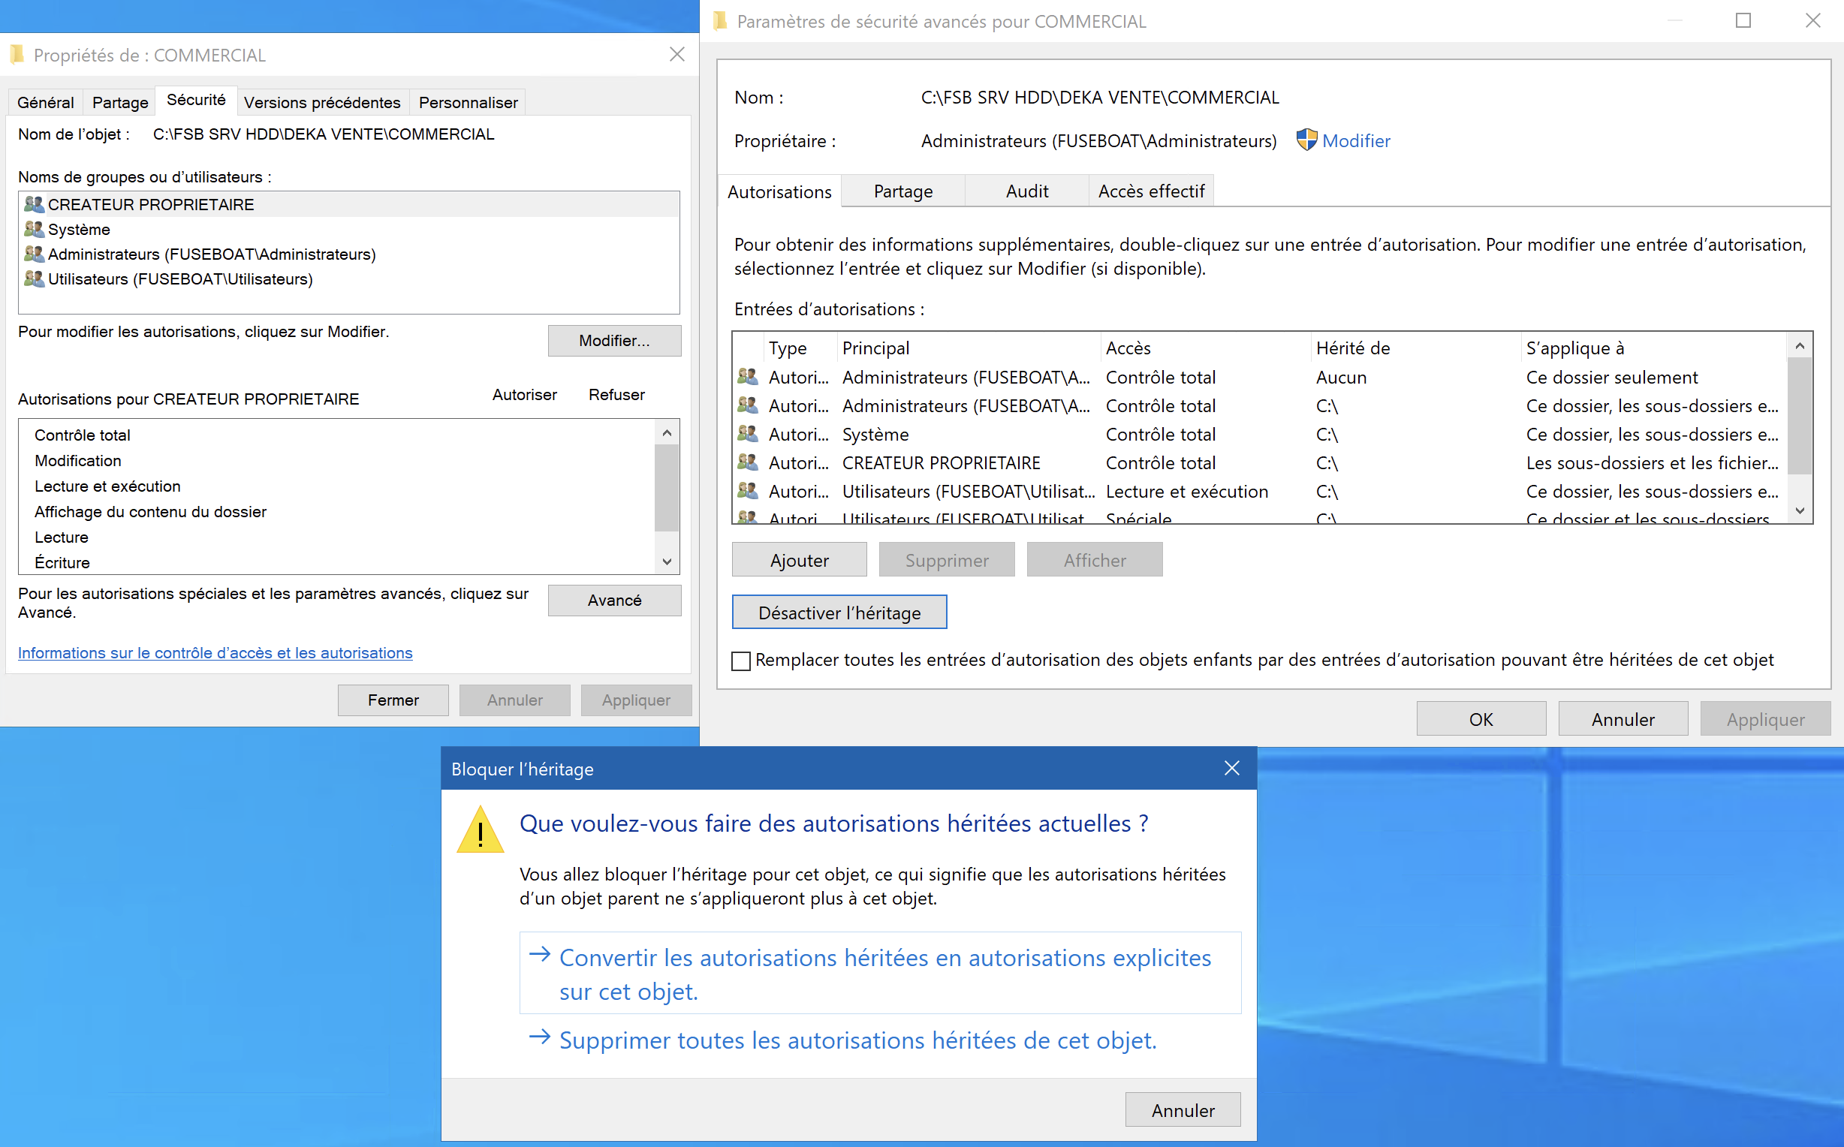Click the Modifier owner link
This screenshot has width=1844, height=1147.
[x=1356, y=140]
